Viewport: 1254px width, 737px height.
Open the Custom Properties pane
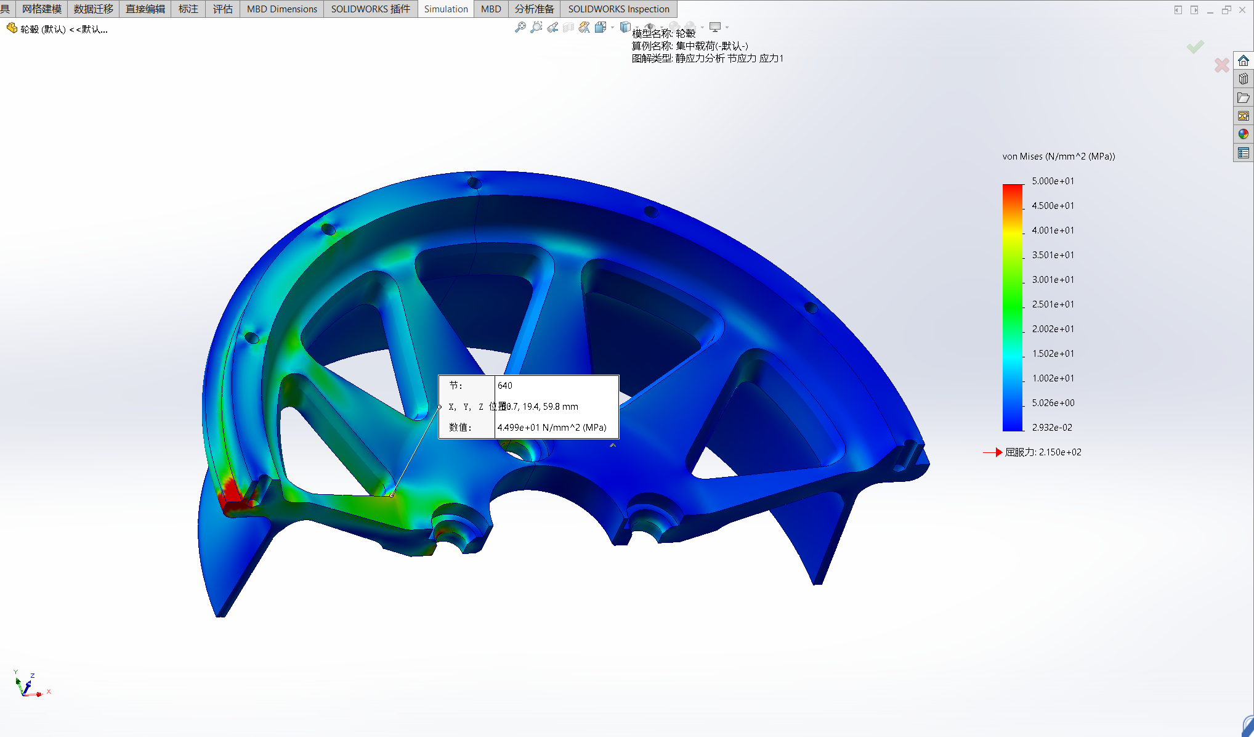coord(1244,153)
